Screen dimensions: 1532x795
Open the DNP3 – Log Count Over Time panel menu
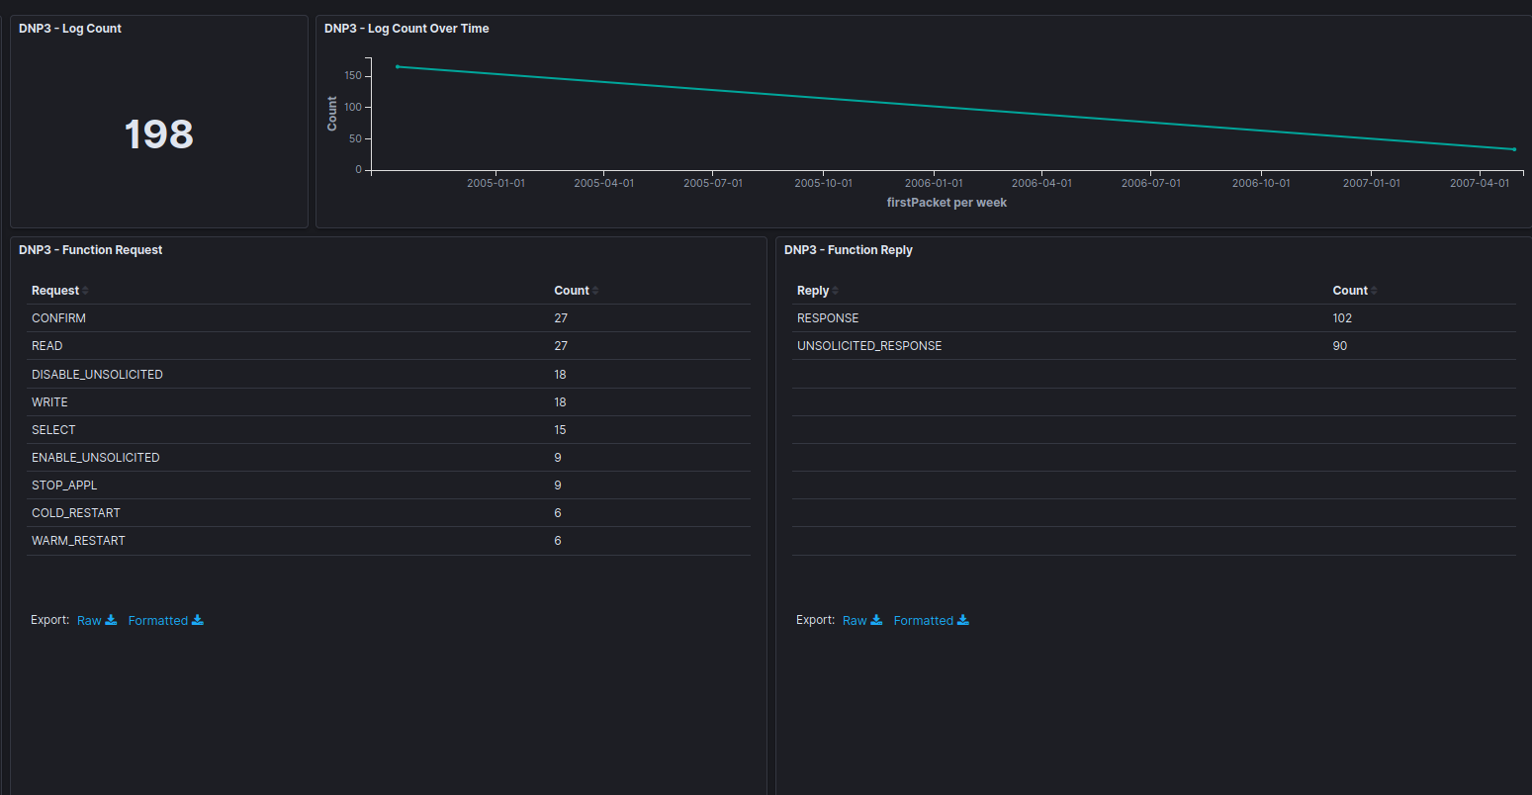point(406,28)
